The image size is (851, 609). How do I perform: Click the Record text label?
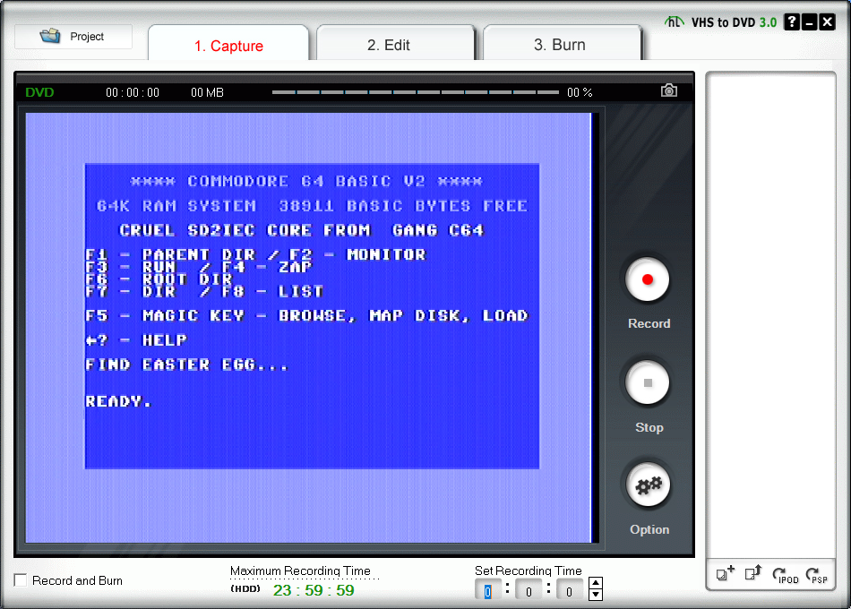[649, 323]
